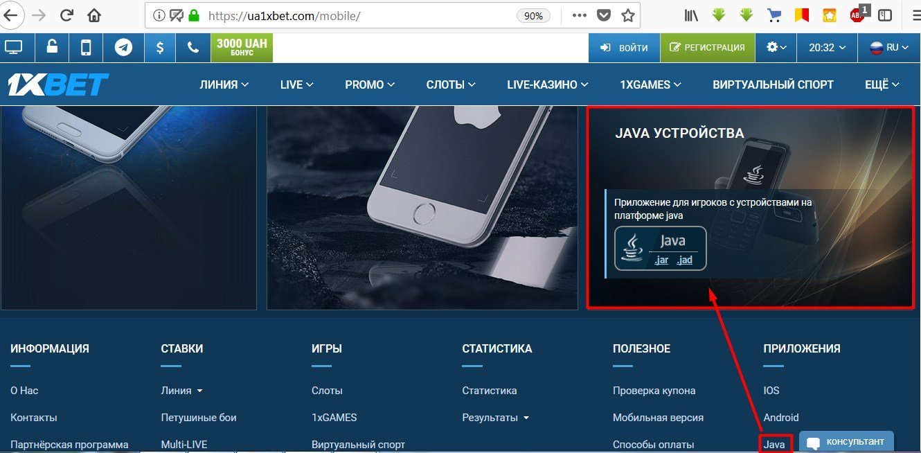Click the browser forward arrow
Image resolution: width=921 pixels, height=453 pixels.
click(40, 15)
